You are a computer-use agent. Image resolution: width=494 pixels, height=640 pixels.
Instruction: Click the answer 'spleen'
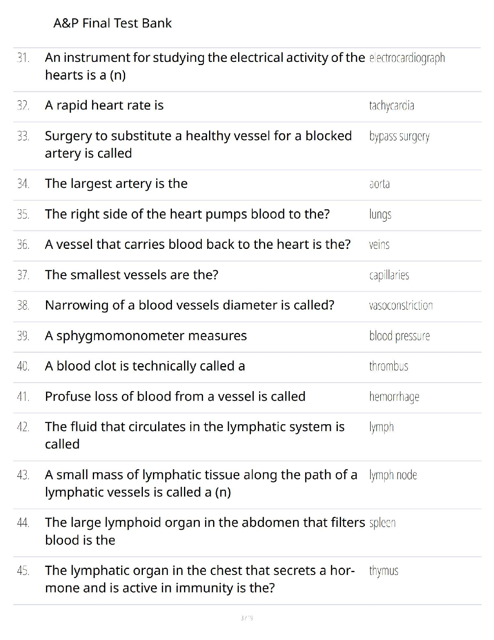tap(382, 523)
